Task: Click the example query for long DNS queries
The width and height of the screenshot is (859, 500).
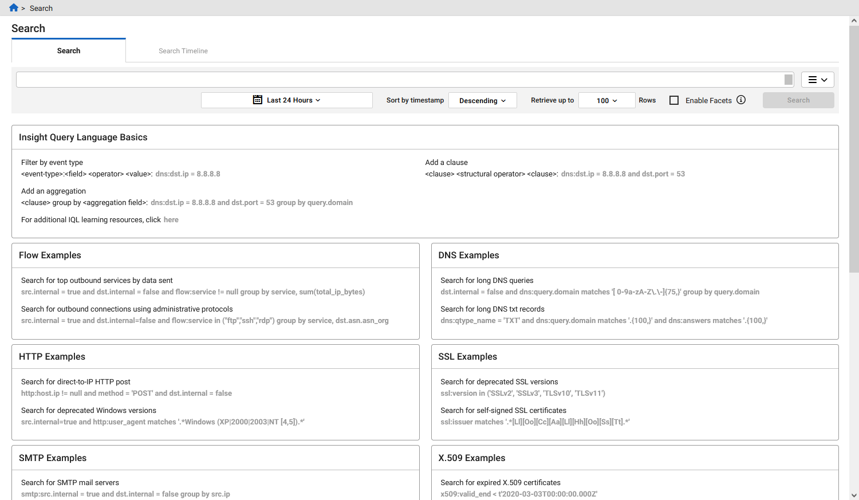Action: tap(600, 292)
